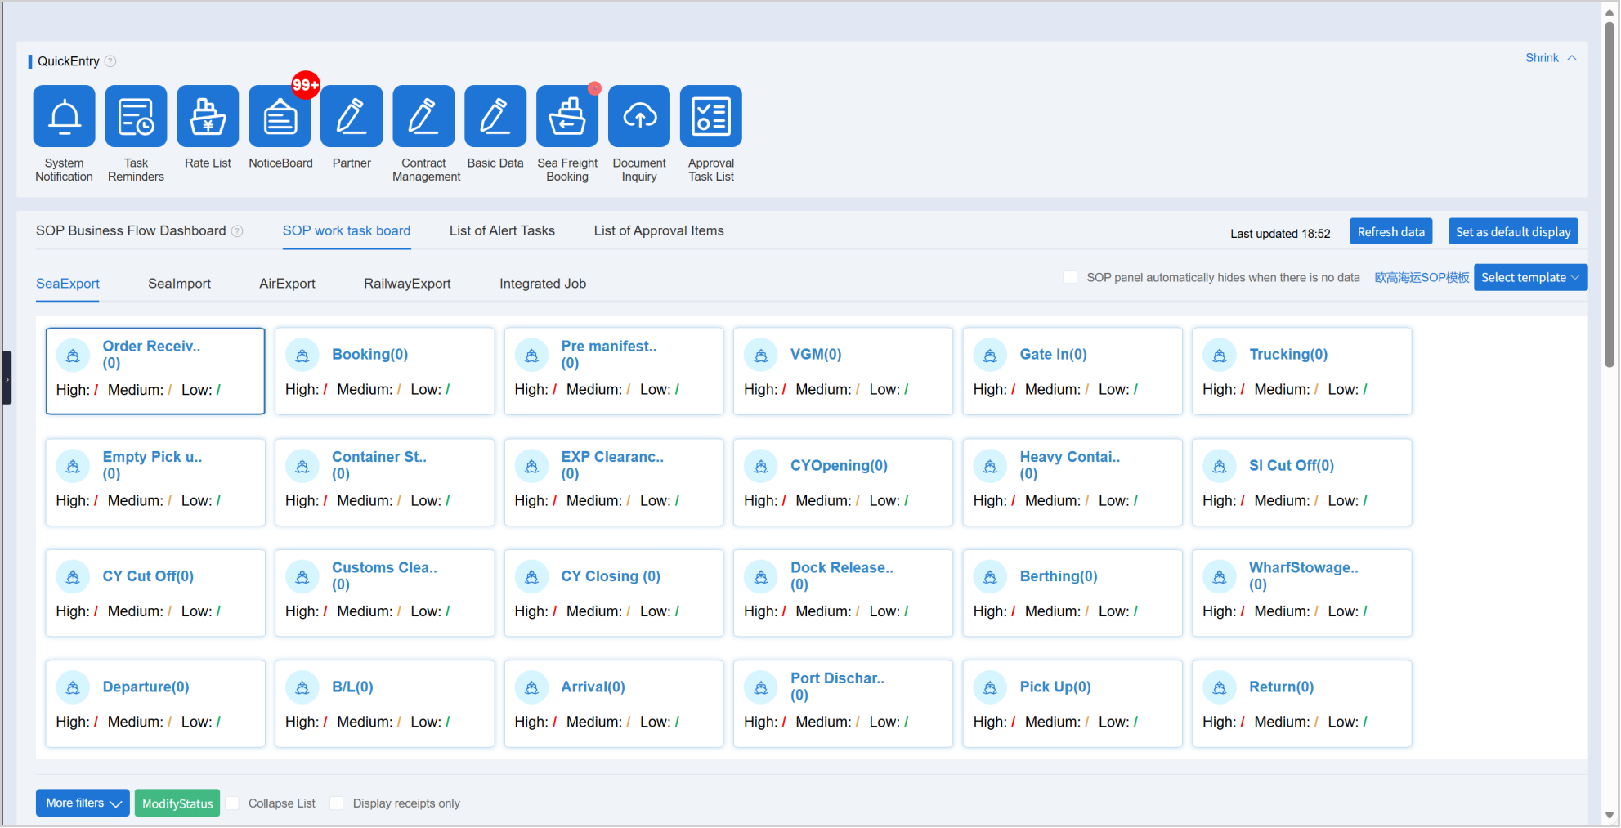
Task: Open Task Reminders quick entry icon
Action: click(136, 117)
